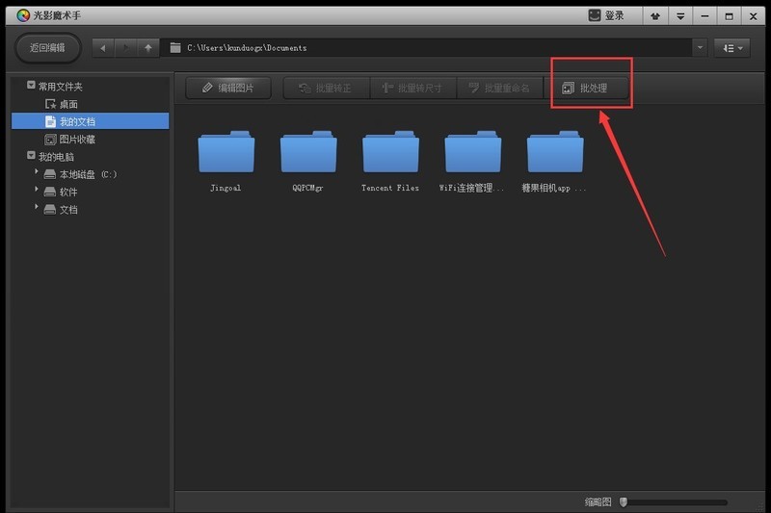Select 图片收藏 in the sidebar
The image size is (771, 513).
pyautogui.click(x=76, y=139)
